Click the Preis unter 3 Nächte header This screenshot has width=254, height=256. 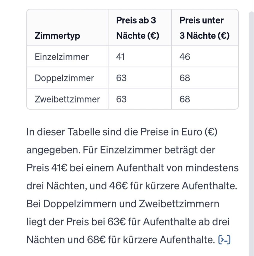pos(204,28)
